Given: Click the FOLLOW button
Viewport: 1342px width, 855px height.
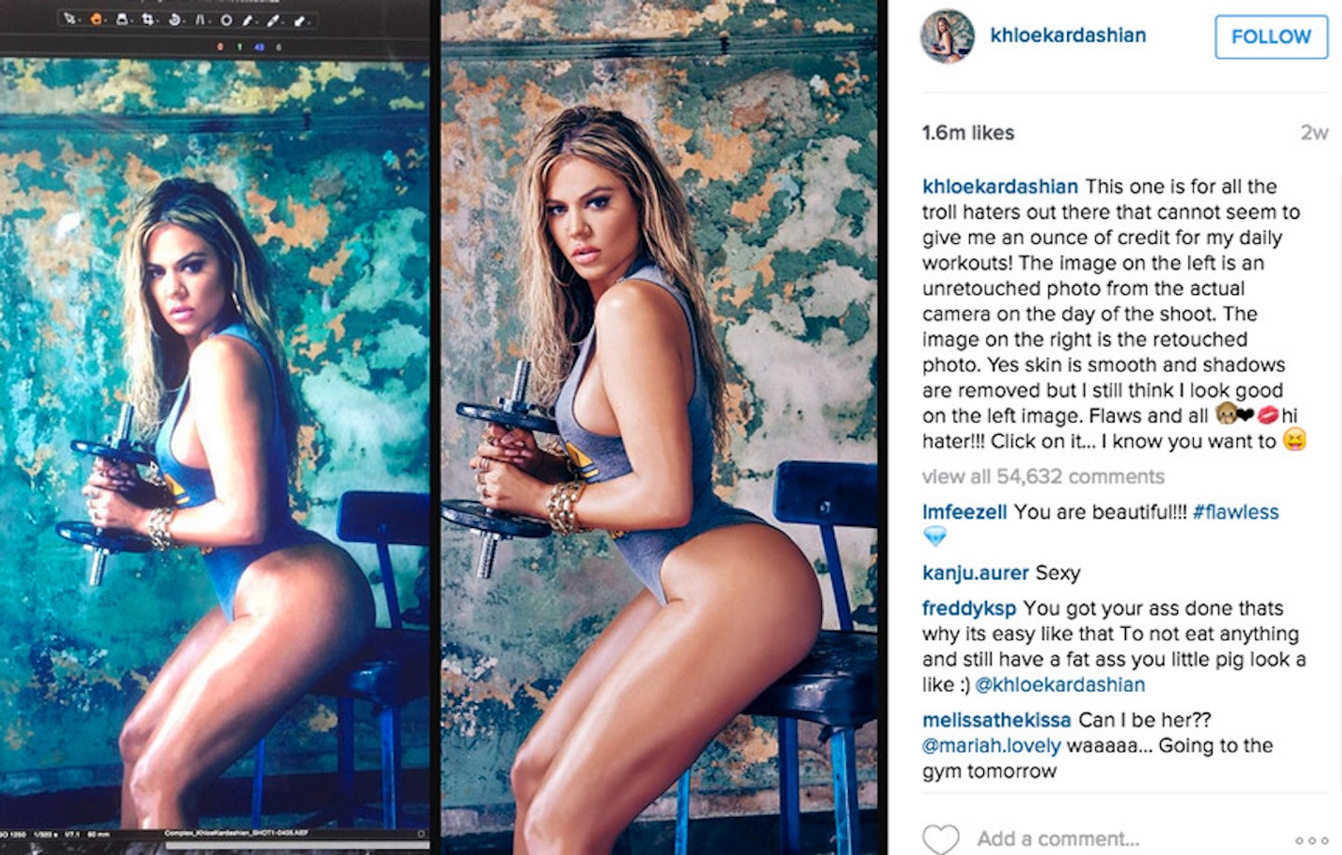Looking at the screenshot, I should click(1271, 36).
